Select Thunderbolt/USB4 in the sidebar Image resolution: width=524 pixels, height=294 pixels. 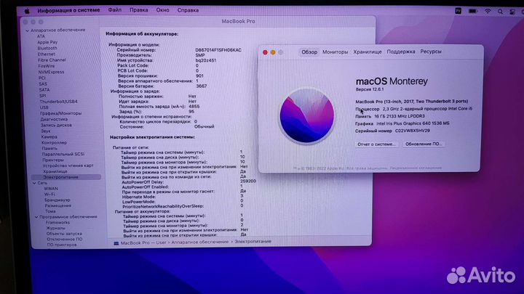(x=58, y=102)
